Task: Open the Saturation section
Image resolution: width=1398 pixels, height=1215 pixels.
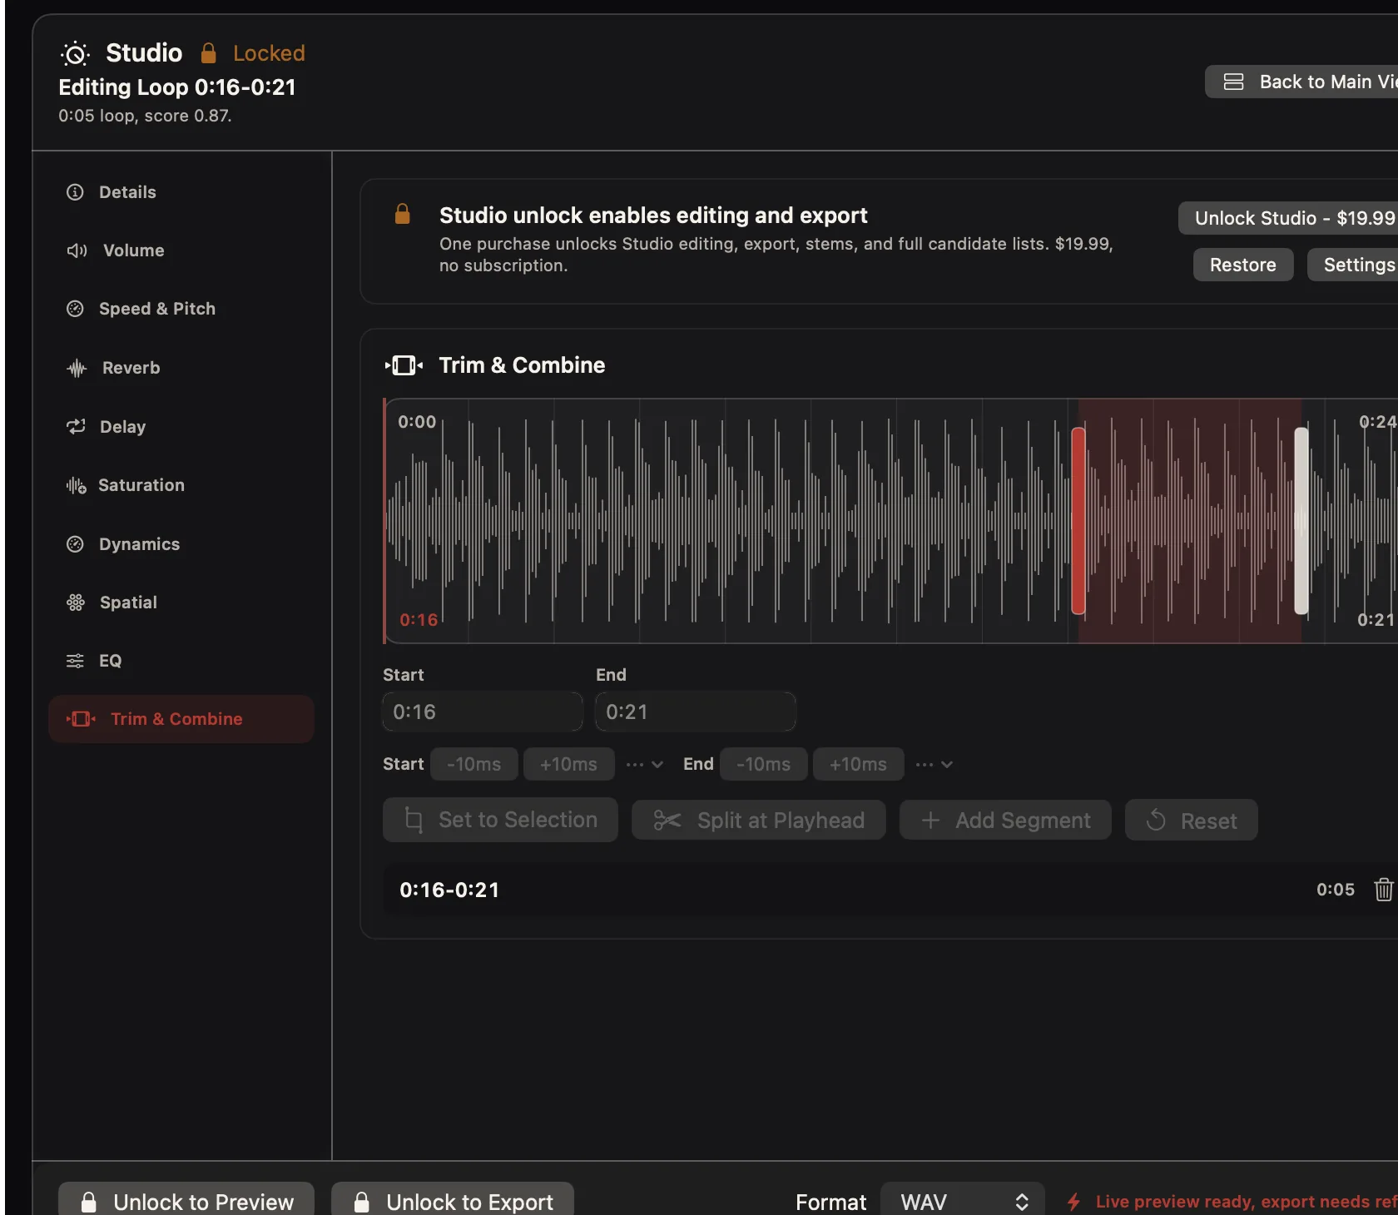Action: 181,485
